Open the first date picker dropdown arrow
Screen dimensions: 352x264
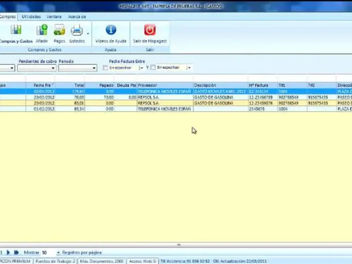(x=141, y=68)
